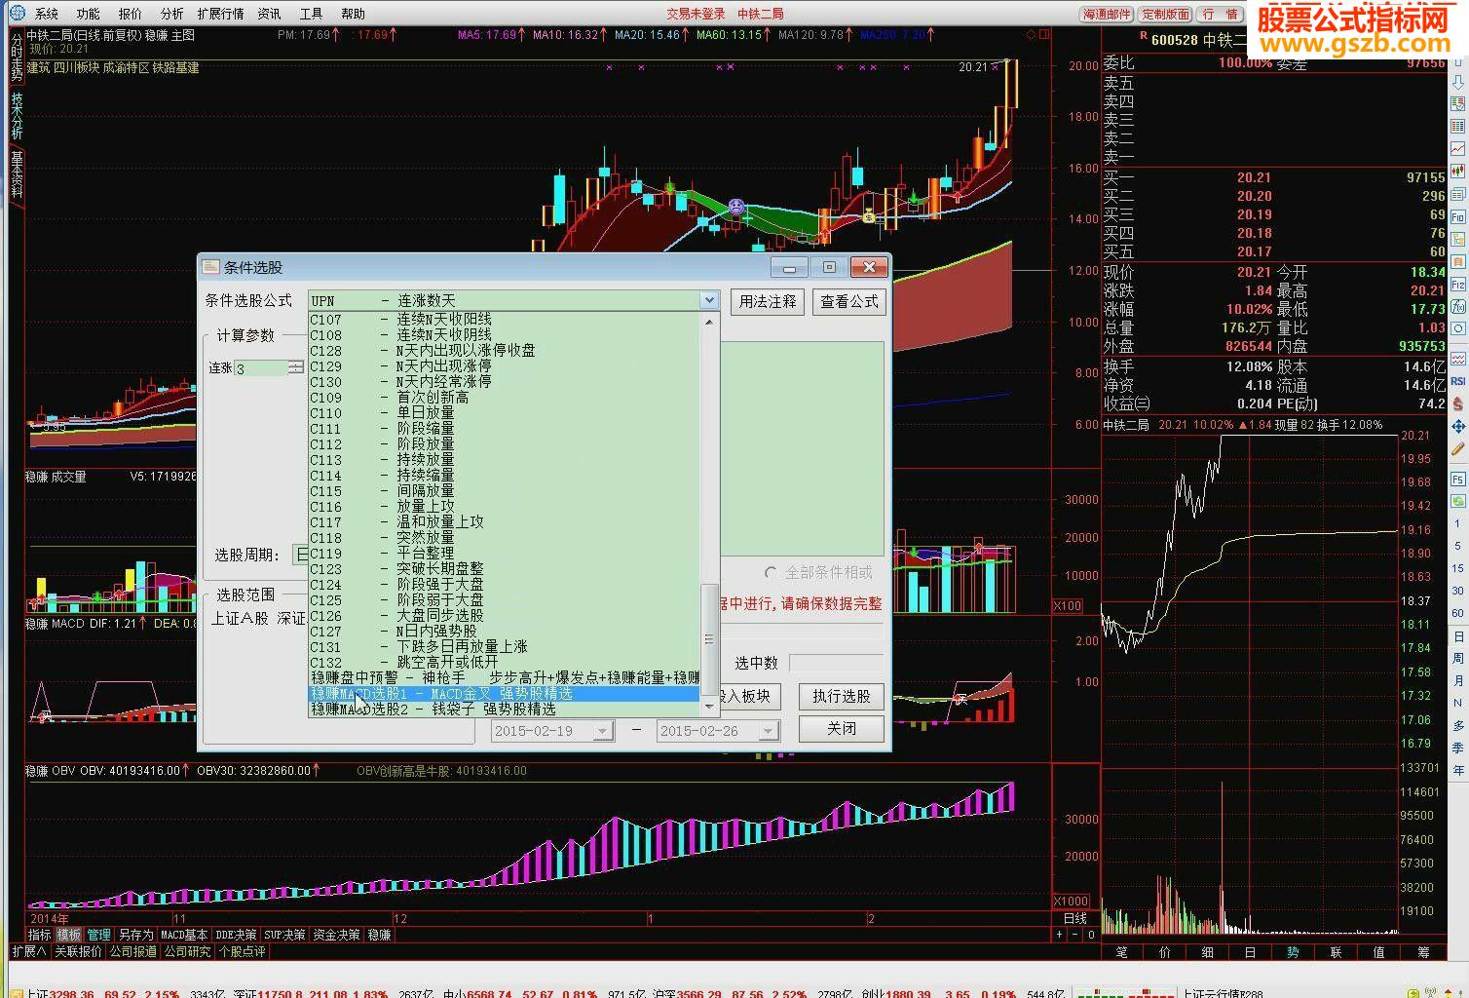The height and width of the screenshot is (998, 1469).
Task: Click the 连涨 parameter input field
Action: 261,368
